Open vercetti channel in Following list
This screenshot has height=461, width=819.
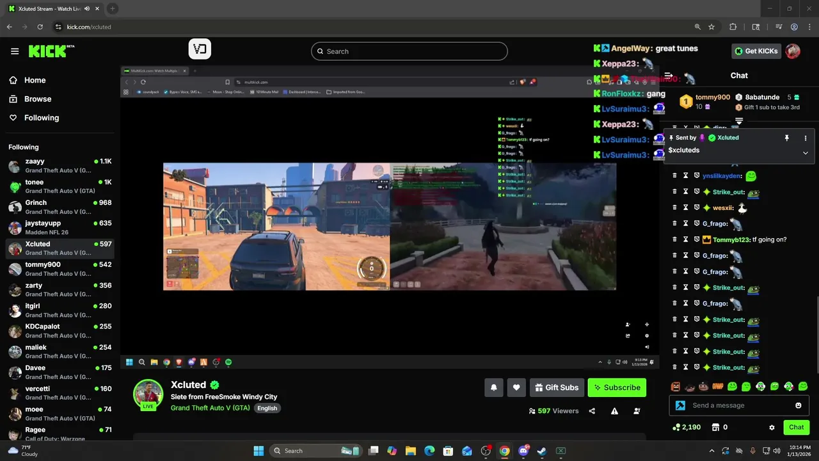pyautogui.click(x=60, y=392)
